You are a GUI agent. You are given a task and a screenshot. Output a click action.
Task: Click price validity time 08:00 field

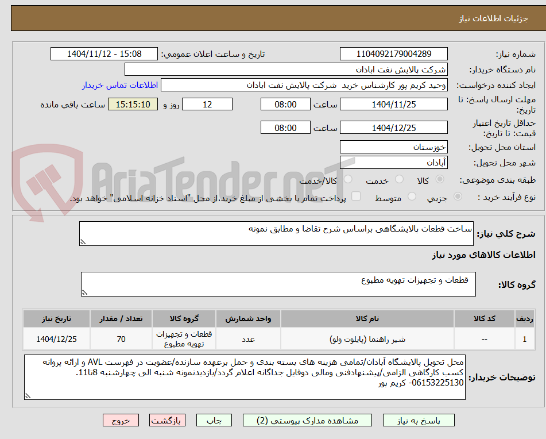coord(285,128)
